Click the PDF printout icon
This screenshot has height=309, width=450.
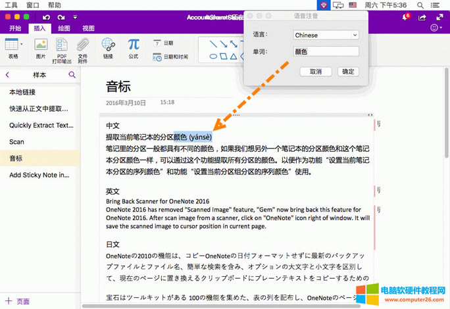[x=61, y=45]
